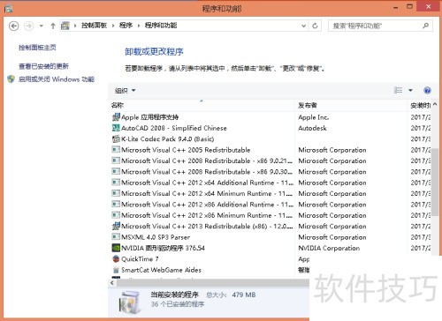The height and width of the screenshot is (321, 442).
Task: Open 控制面板主页 link
Action: (37, 48)
